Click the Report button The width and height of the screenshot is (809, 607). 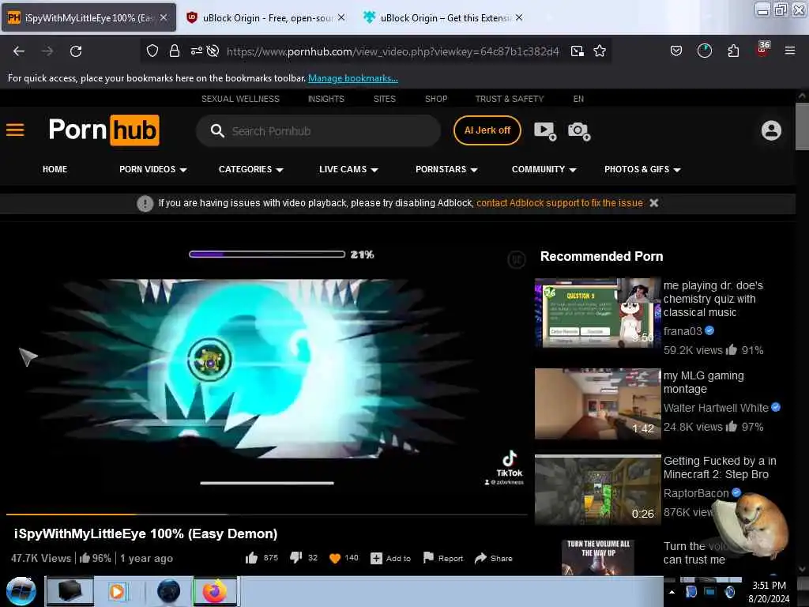(x=443, y=558)
